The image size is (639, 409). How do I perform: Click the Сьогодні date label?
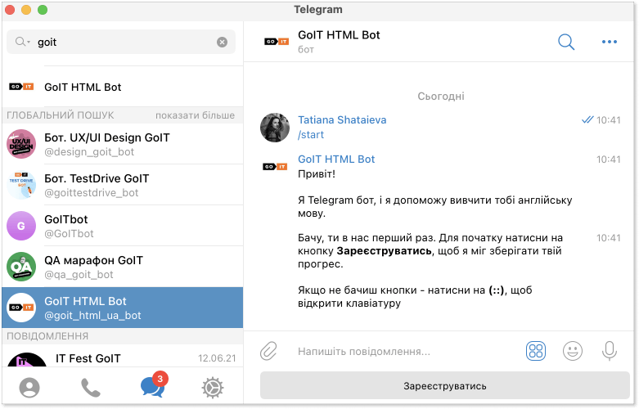(x=441, y=97)
